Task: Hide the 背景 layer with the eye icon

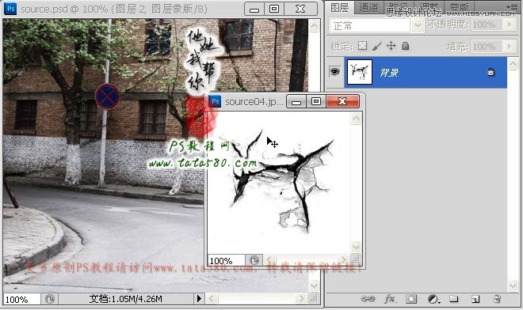Action: [334, 72]
